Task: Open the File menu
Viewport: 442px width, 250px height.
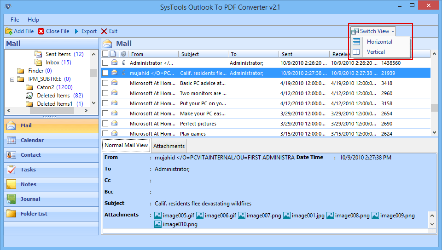Action: pyautogui.click(x=15, y=20)
